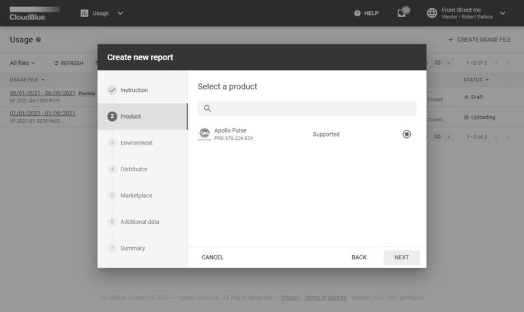The height and width of the screenshot is (312, 524).
Task: Select the Apollo Pulse product row
Action: [x=307, y=134]
